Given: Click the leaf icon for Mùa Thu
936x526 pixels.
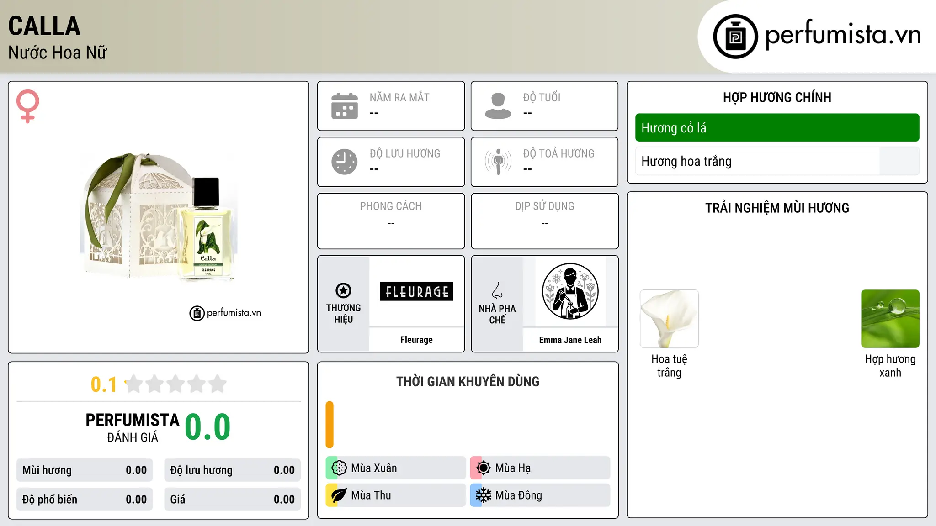Looking at the screenshot, I should [x=339, y=495].
